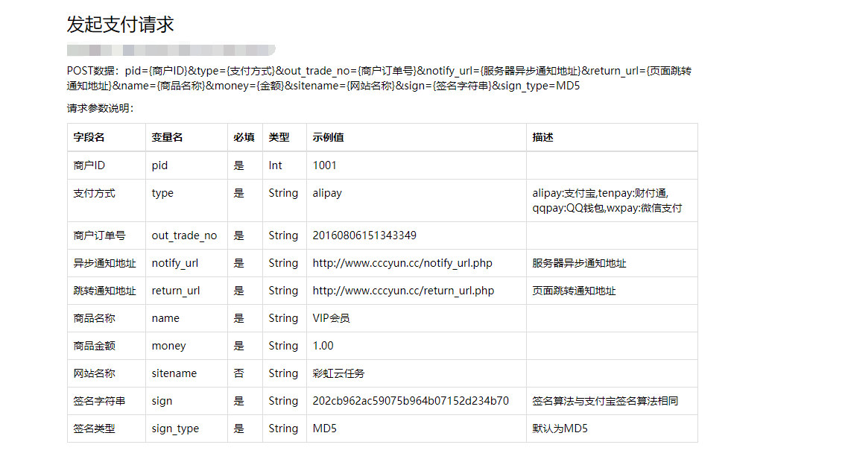Screen dimensions: 848x468
Task: Click the notify_url.php example URL
Action: click(x=402, y=264)
